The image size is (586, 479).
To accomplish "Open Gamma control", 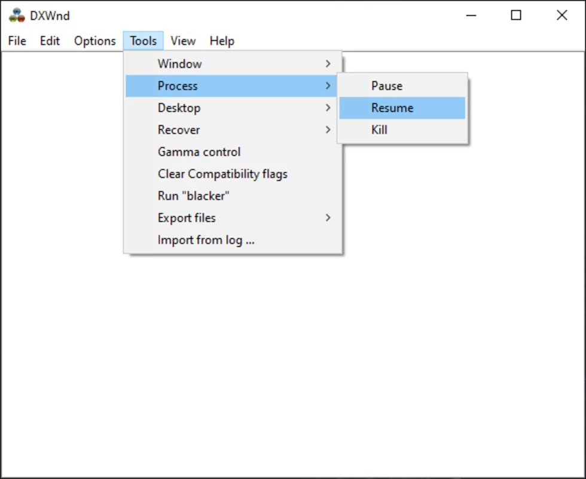I will point(233,152).
